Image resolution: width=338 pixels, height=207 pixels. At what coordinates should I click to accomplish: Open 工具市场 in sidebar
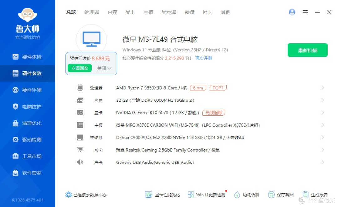click(27, 156)
